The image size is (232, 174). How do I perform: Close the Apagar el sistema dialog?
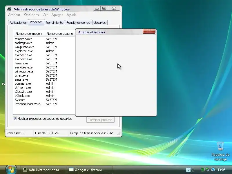(149, 31)
